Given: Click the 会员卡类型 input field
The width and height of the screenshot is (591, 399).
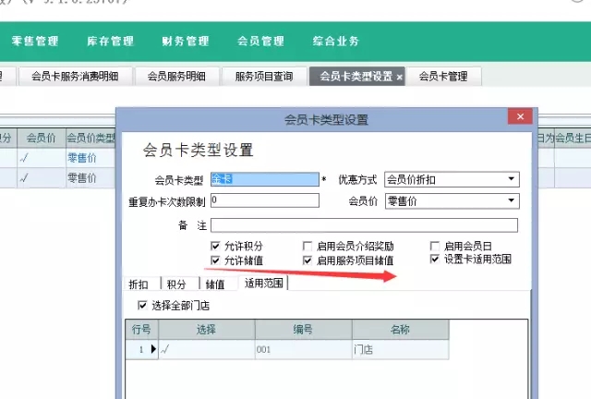Looking at the screenshot, I should (265, 179).
